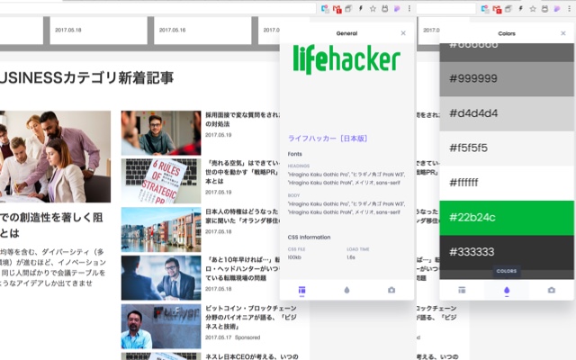Close the Colors popup panel
The height and width of the screenshot is (360, 576).
tap(563, 33)
